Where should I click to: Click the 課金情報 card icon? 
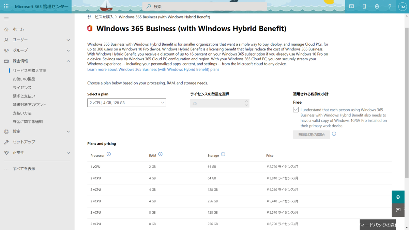6,61
